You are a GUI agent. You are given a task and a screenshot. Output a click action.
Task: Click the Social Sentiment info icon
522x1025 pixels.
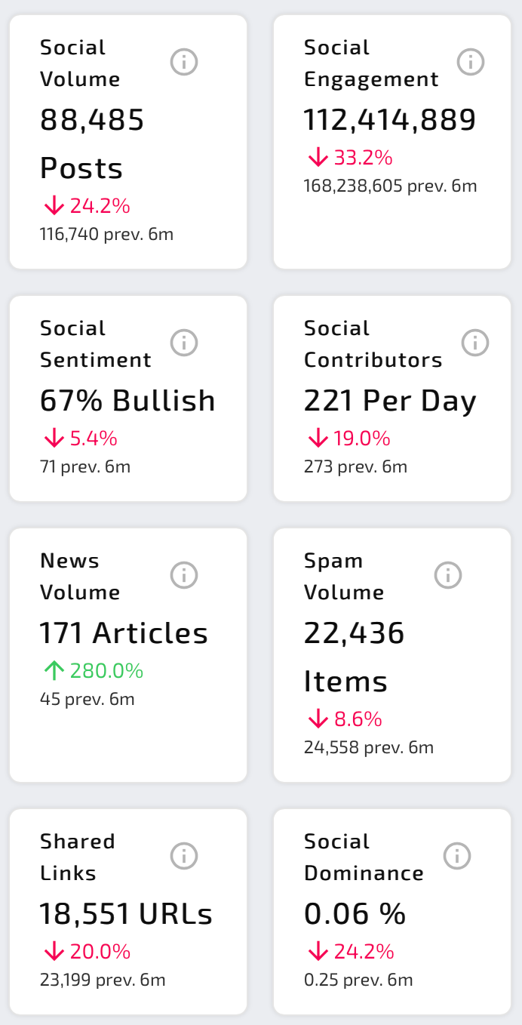184,343
